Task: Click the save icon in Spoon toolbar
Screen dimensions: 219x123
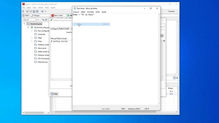Action: pos(34,11)
